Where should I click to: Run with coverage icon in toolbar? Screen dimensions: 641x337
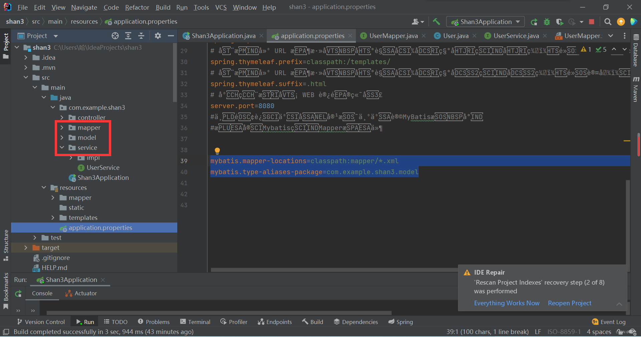(x=560, y=22)
